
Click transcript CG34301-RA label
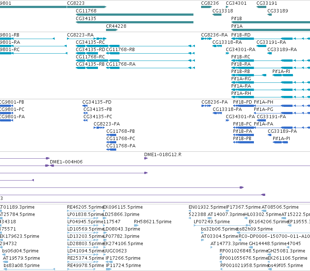[241, 50]
